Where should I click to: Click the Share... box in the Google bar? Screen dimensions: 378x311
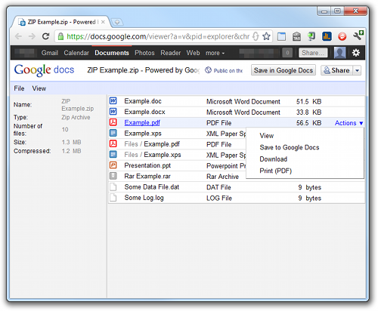pyautogui.click(x=313, y=53)
